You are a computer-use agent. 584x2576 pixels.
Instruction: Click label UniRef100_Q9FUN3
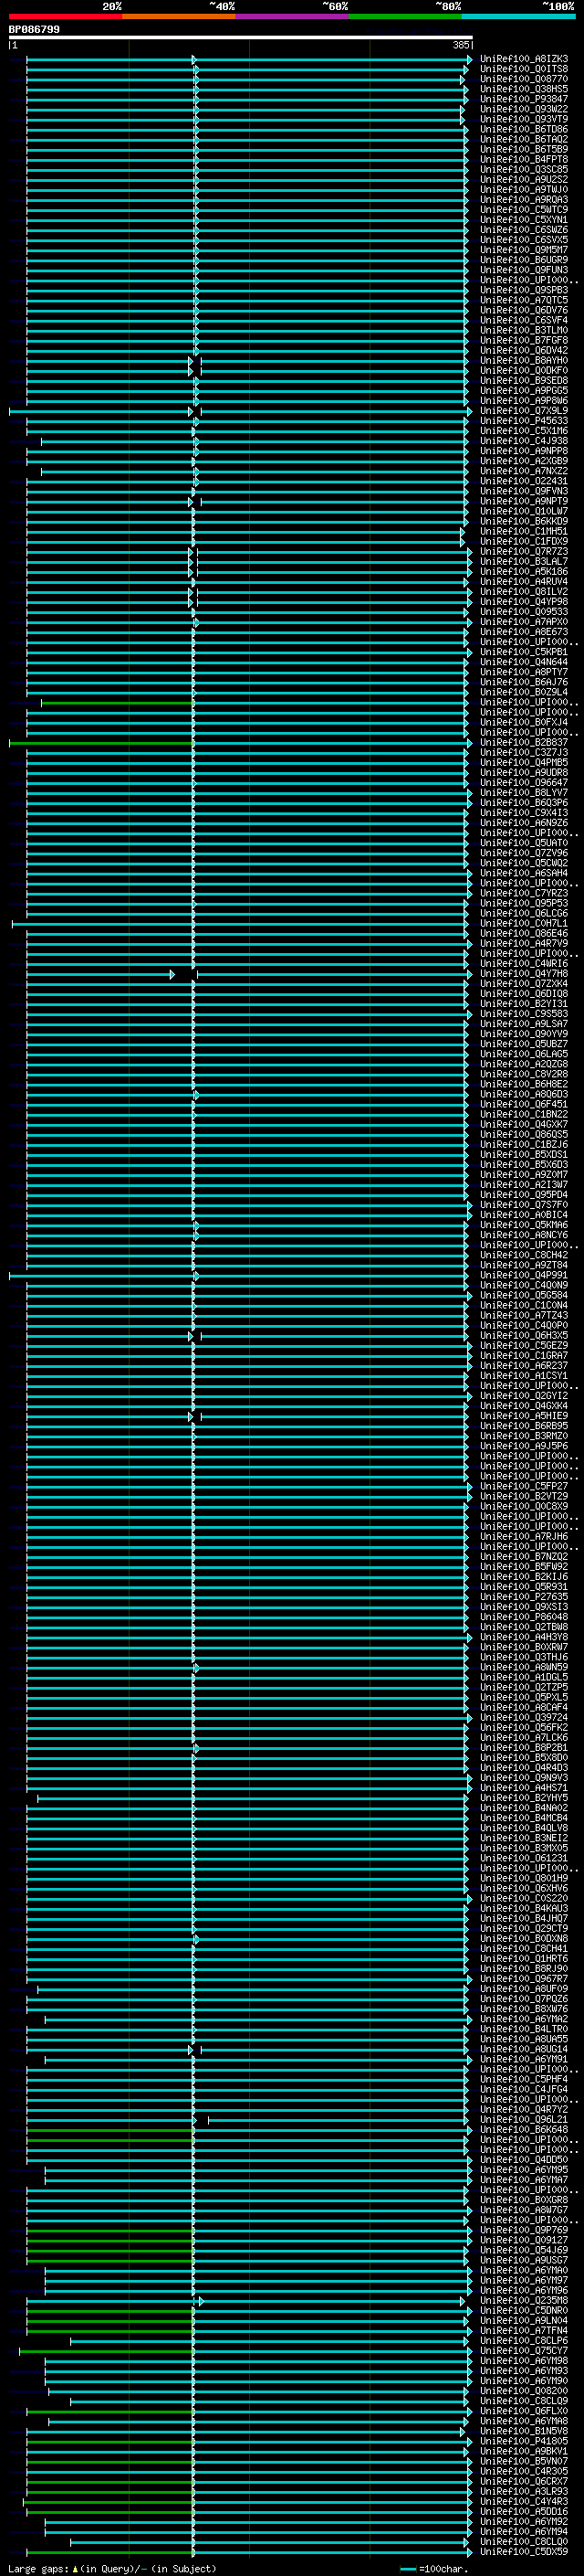point(524,270)
